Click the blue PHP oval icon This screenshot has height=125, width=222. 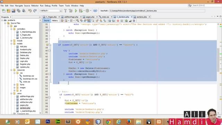[x=95, y=11]
